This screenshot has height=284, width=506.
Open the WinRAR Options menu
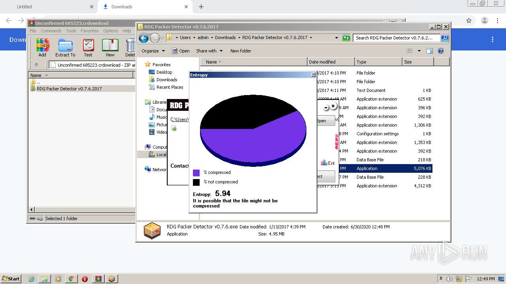(x=111, y=31)
